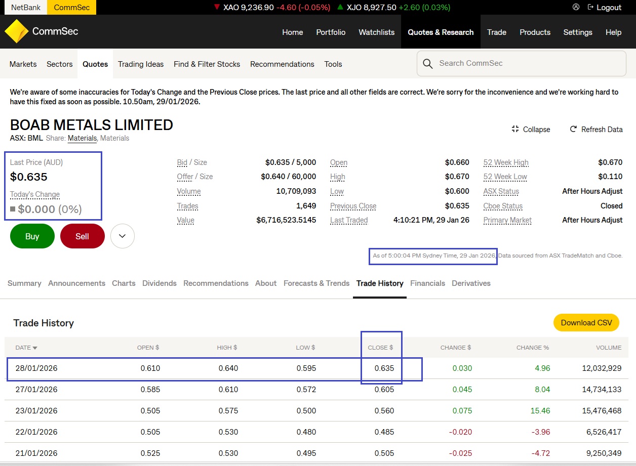Open the Watchlists menu
The width and height of the screenshot is (636, 466).
376,32
